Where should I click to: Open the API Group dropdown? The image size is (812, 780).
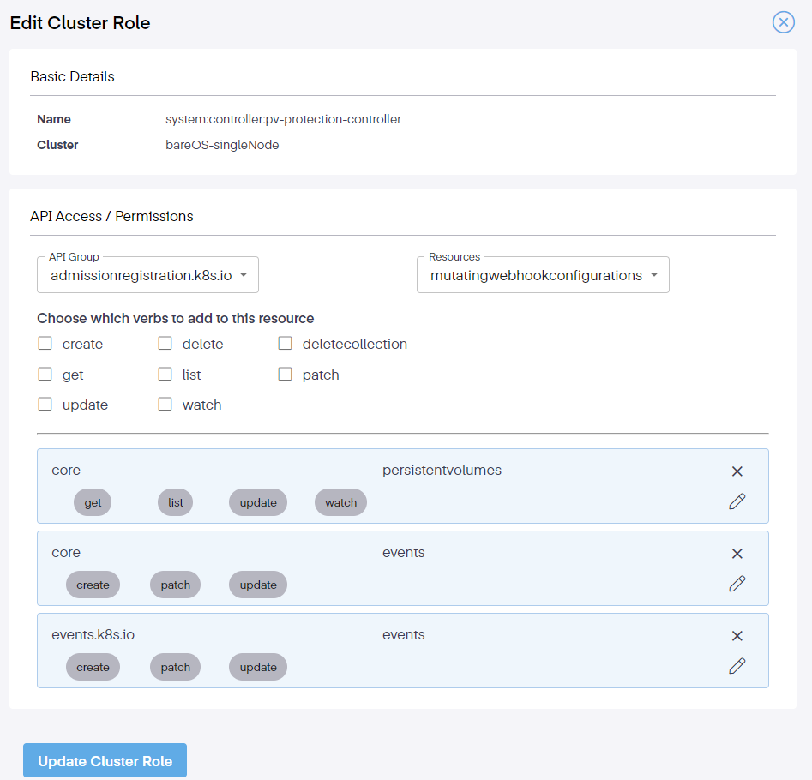pyautogui.click(x=147, y=275)
